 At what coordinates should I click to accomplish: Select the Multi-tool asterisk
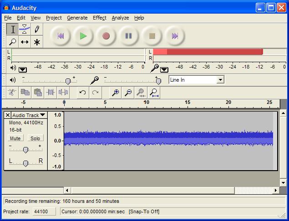37,42
